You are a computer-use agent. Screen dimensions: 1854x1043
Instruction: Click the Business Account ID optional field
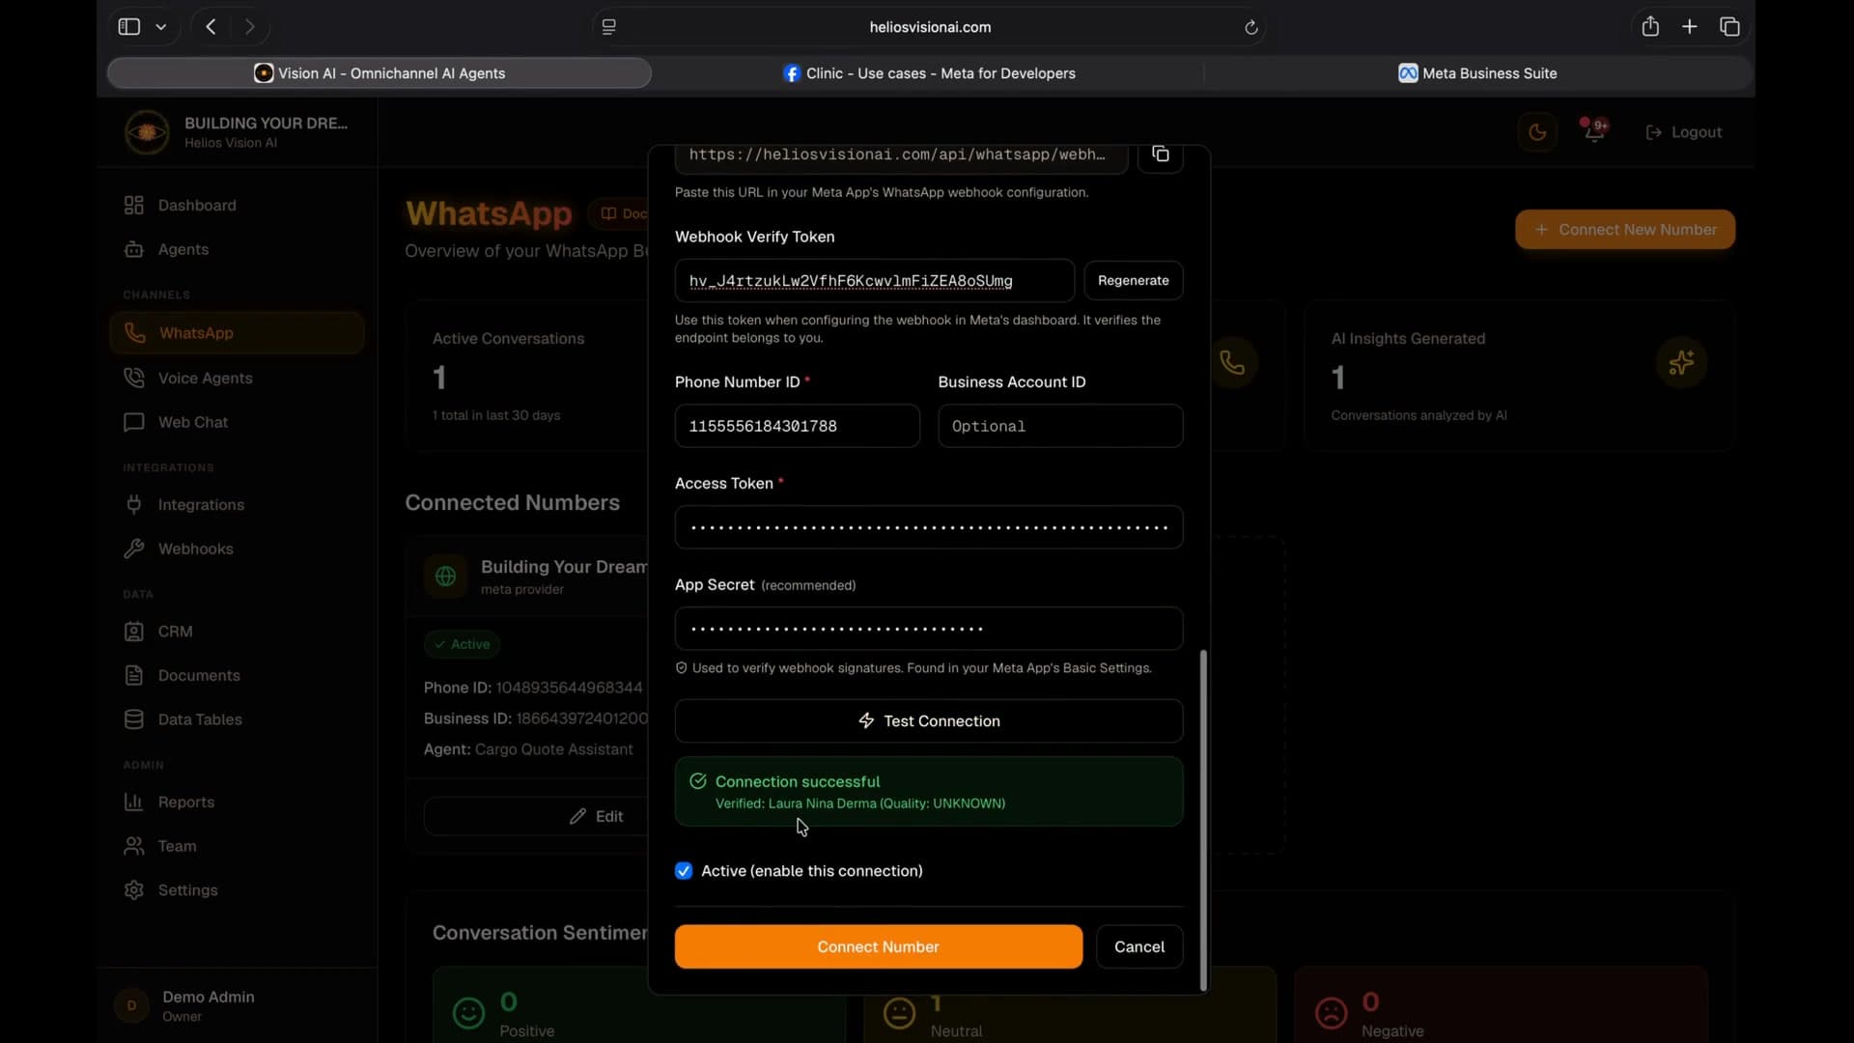tap(1060, 426)
